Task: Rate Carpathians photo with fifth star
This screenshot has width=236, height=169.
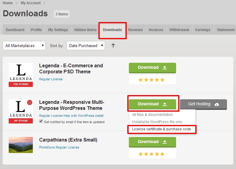Action: tap(162, 154)
